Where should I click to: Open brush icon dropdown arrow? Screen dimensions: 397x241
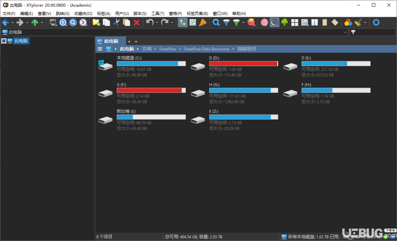(x=365, y=22)
